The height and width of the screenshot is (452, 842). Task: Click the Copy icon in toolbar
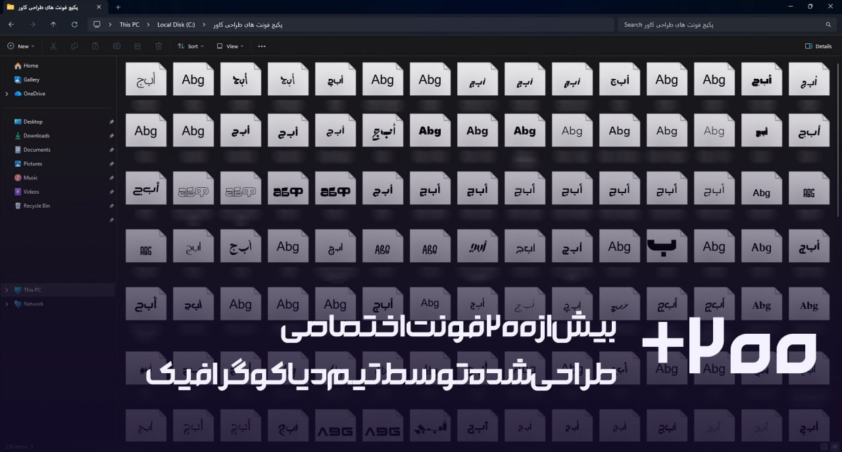point(74,46)
